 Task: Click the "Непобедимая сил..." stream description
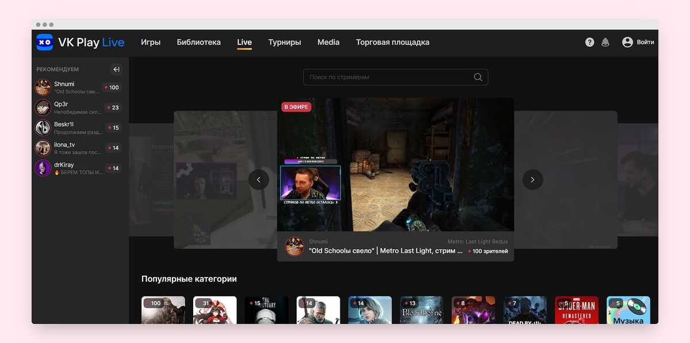pyautogui.click(x=78, y=112)
